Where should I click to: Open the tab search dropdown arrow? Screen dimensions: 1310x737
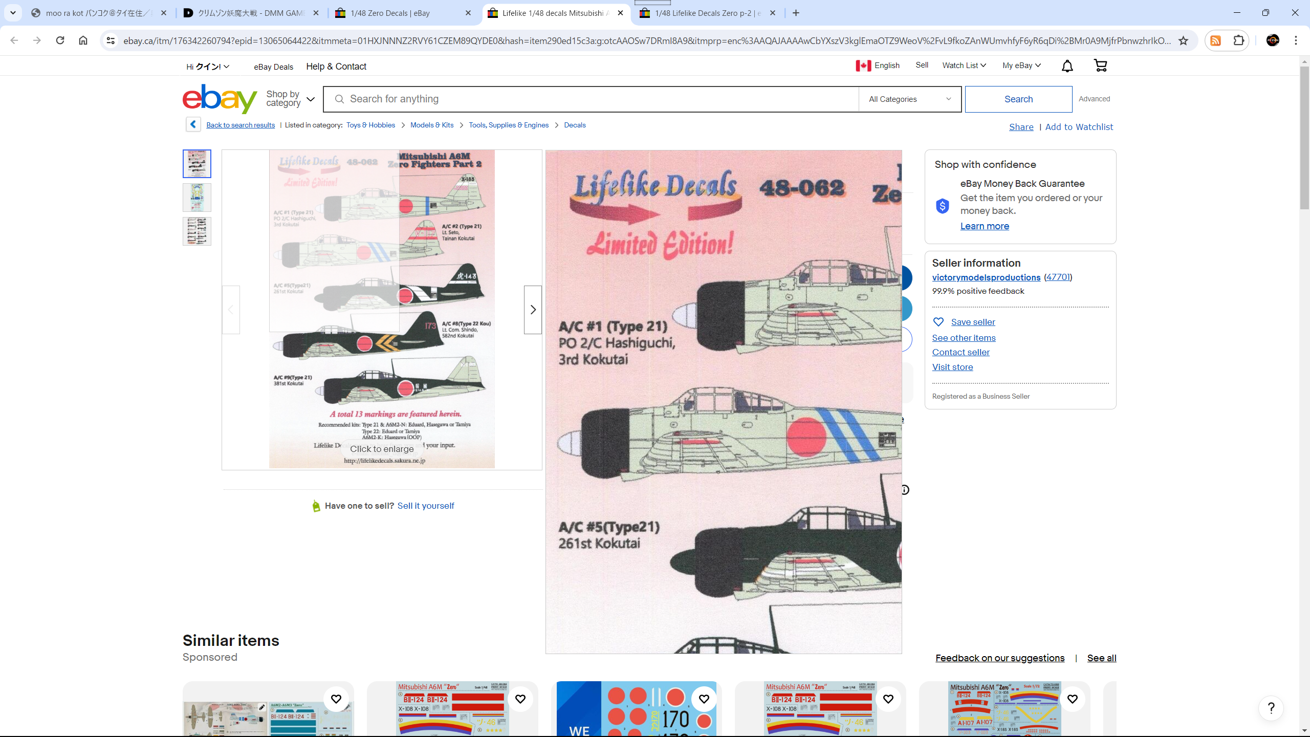pyautogui.click(x=13, y=13)
